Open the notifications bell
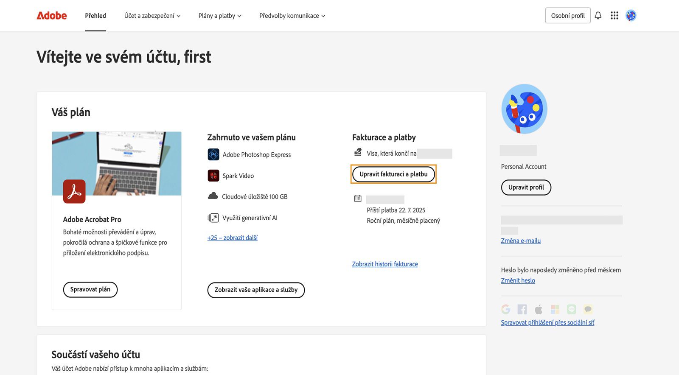Image resolution: width=679 pixels, height=375 pixels. [x=598, y=15]
